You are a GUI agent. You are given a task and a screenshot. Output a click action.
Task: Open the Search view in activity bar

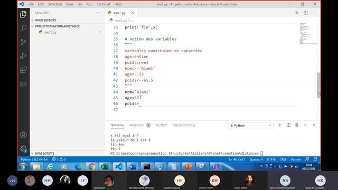click(x=23, y=28)
